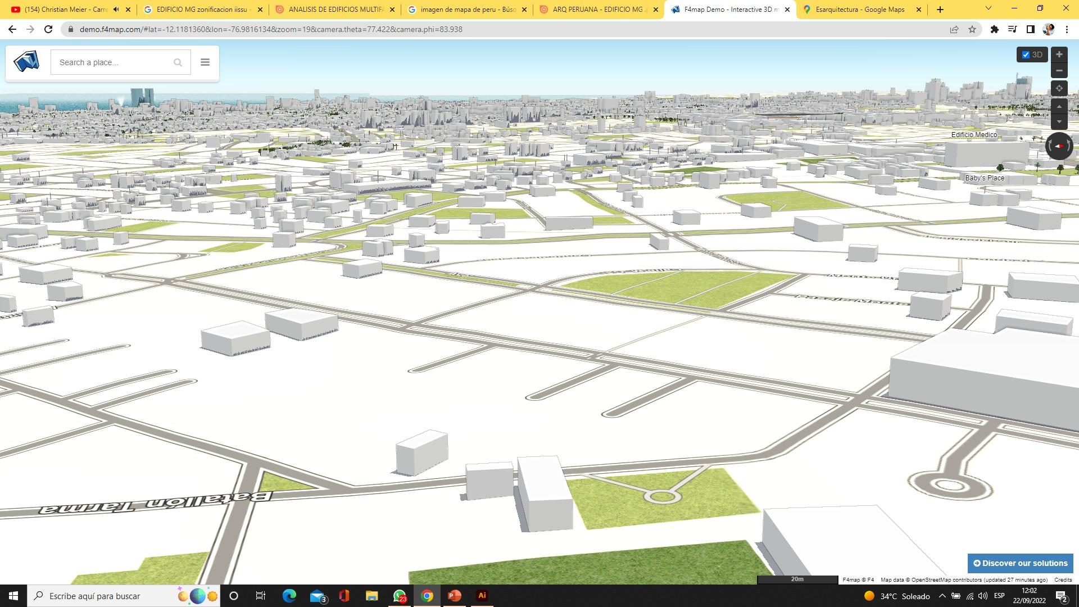Click the compass to reset north
This screenshot has height=607, width=1079.
pyautogui.click(x=1059, y=146)
